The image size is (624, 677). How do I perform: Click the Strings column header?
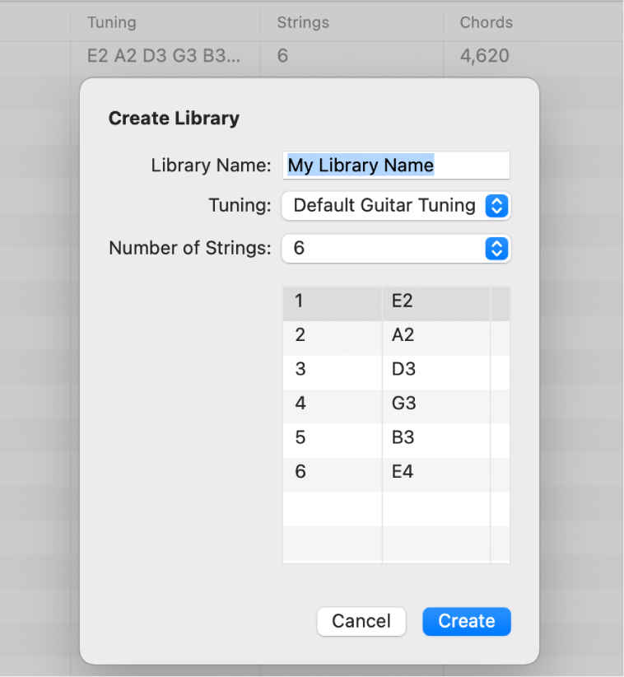coord(303,22)
